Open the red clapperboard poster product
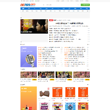The height and width of the screenshot is (110, 110). (83, 106)
